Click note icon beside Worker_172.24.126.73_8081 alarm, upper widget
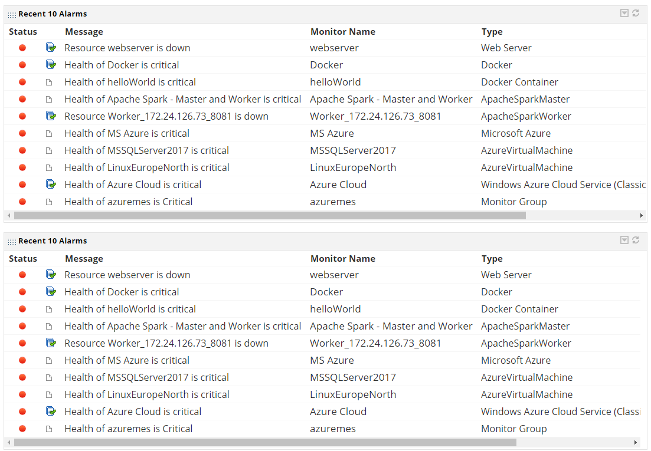The height and width of the screenshot is (451, 651). (51, 116)
